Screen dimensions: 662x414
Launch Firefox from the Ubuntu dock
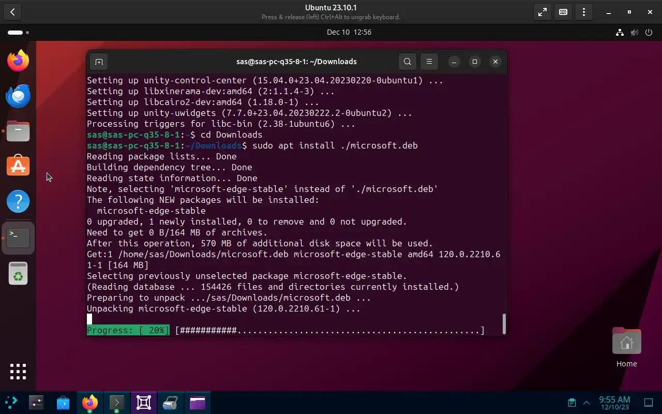[18, 61]
